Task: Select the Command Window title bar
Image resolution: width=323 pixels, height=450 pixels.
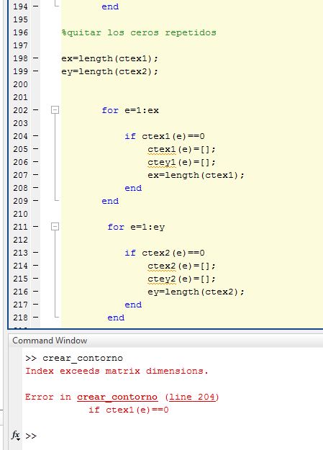Action: (165, 341)
